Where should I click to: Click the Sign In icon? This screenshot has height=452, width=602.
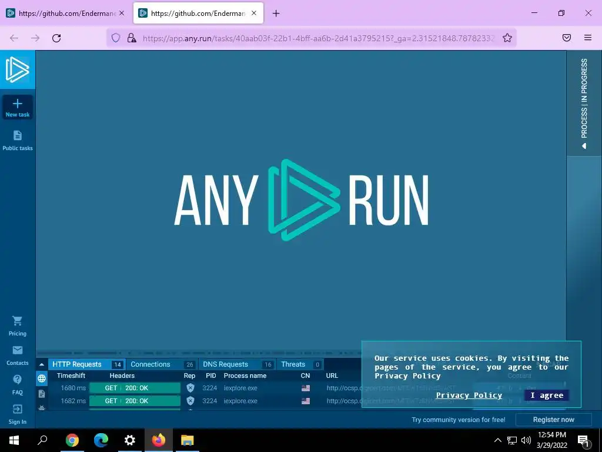pyautogui.click(x=17, y=409)
